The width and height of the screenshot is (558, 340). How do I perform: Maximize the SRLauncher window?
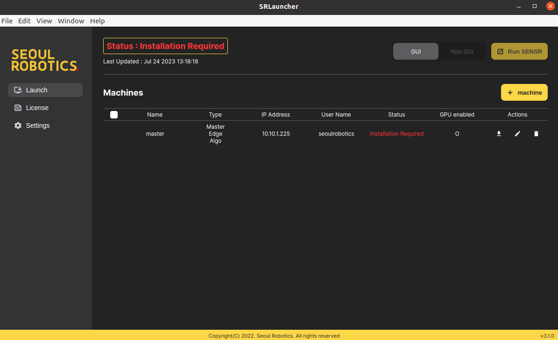(x=535, y=7)
